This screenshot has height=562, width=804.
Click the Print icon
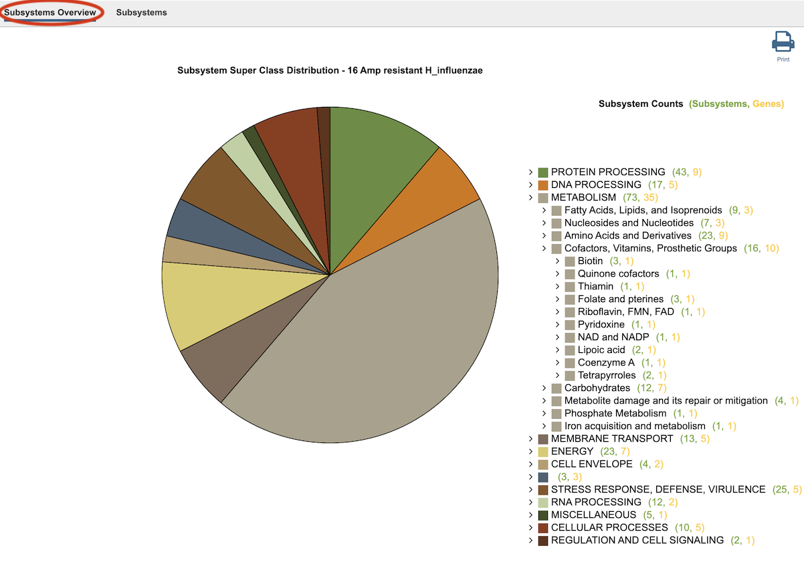[783, 41]
